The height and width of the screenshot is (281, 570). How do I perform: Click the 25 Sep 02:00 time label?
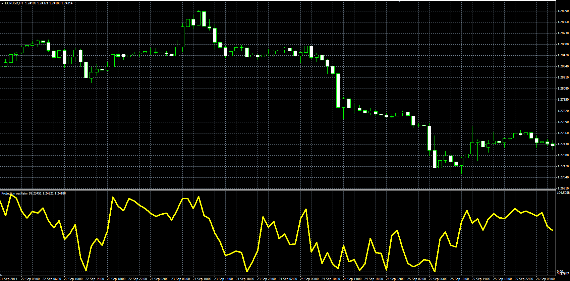coord(416,279)
